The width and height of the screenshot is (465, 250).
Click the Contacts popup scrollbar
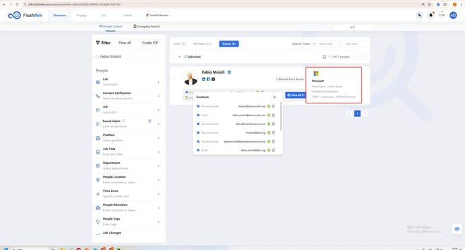point(281,117)
